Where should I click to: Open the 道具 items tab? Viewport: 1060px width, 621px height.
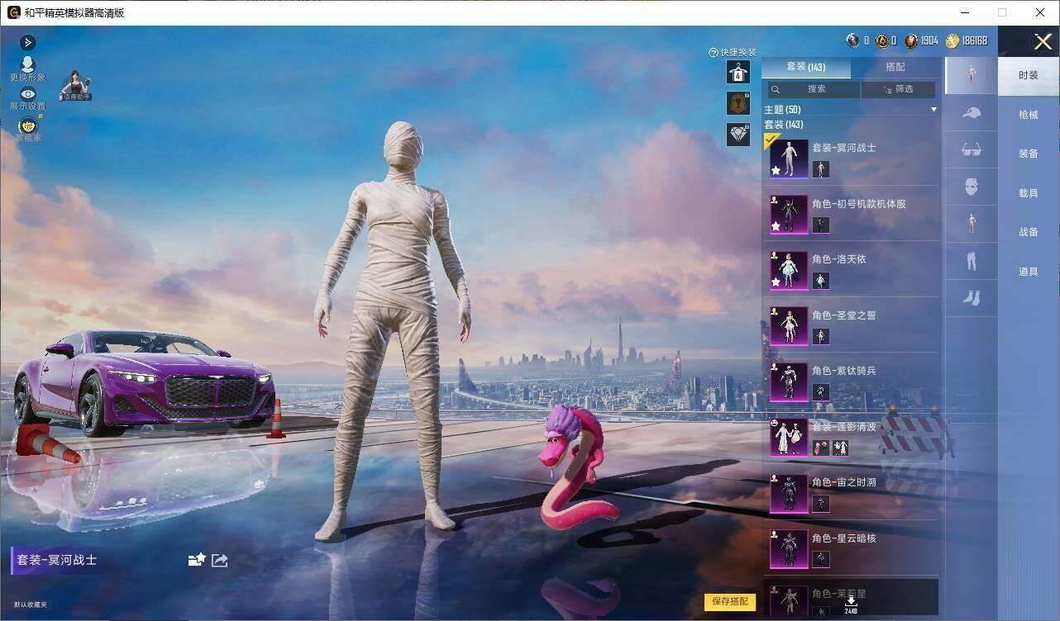click(1029, 272)
